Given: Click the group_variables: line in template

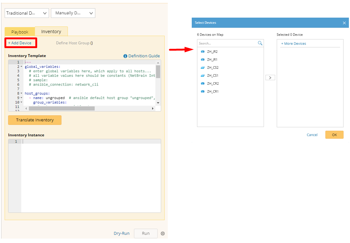Looking at the screenshot, I should [50, 102].
